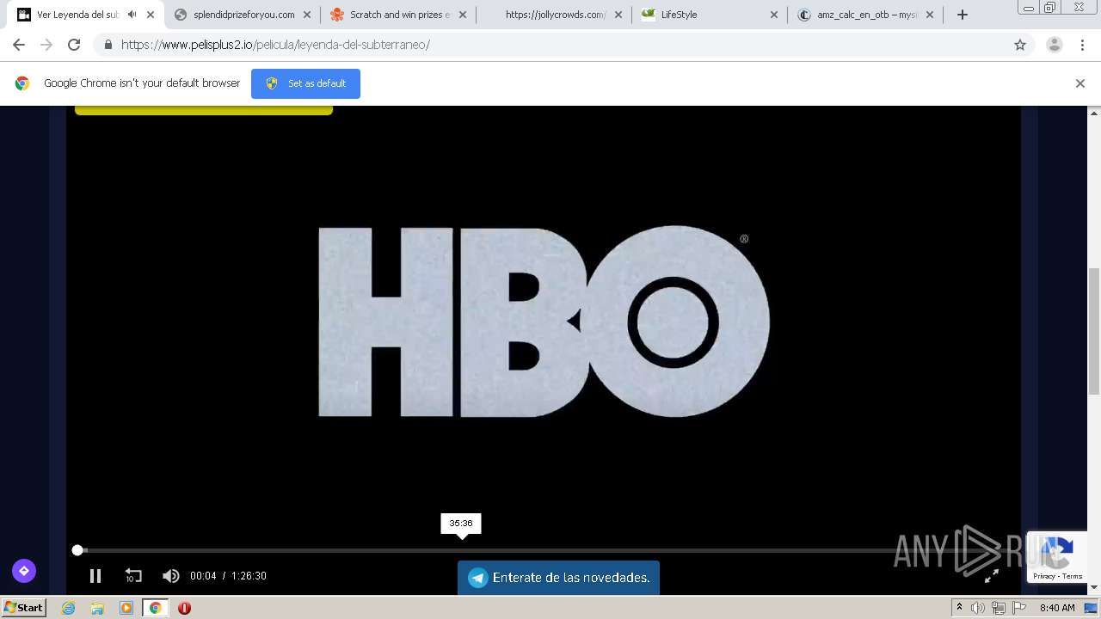Click the address bar URL
The image size is (1101, 619).
(275, 45)
